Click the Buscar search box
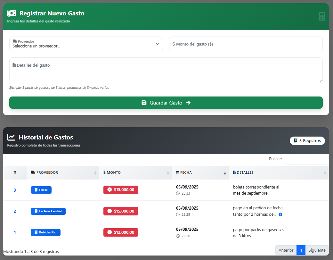Screen dimensions: 333x260 coord(306,159)
